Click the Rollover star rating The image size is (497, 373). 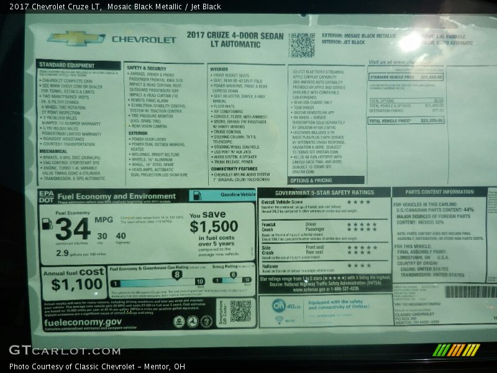coord(359,266)
